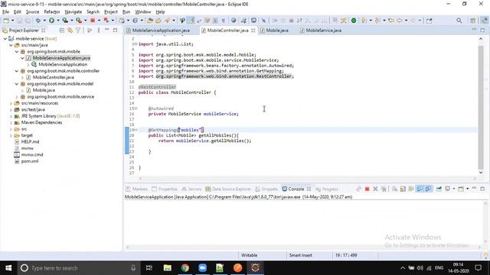
Task: Toggle Word Wrap in Console toolbar
Action: pyautogui.click(x=411, y=189)
